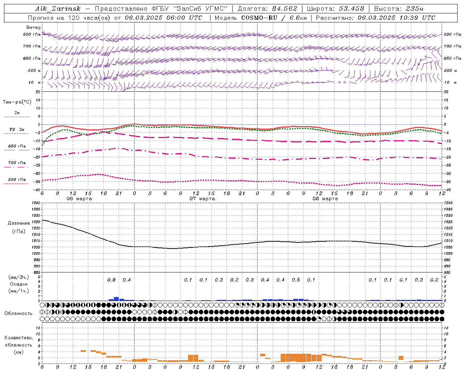Screen dimensions: 463x370
Task: Click the latitude value 53.458
Action: pyautogui.click(x=351, y=9)
